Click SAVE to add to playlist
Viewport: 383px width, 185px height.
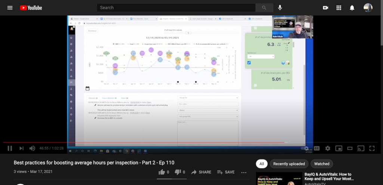coord(226,172)
